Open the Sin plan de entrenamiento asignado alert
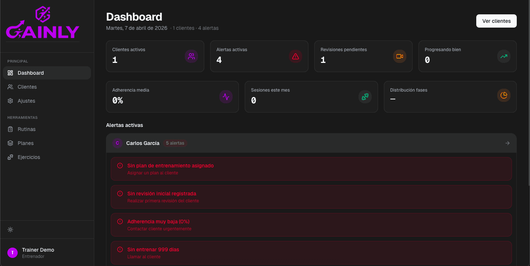The height and width of the screenshot is (266, 530). pyautogui.click(x=311, y=169)
